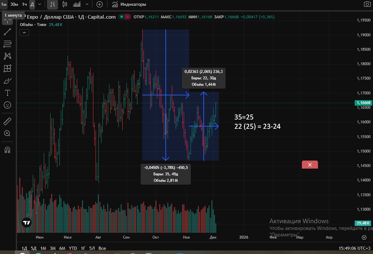Screen dimensions: 373x254
Task: Open the emoji icons tool
Action: pos(7,105)
